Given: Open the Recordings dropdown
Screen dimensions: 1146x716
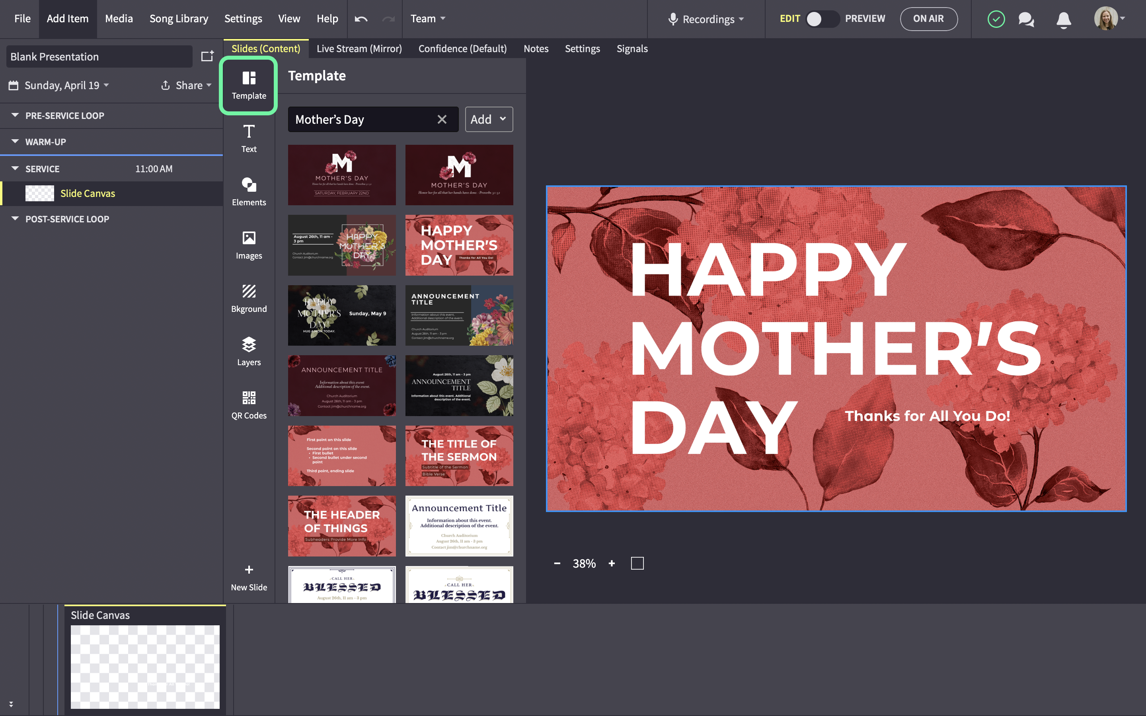Looking at the screenshot, I should (x=706, y=19).
